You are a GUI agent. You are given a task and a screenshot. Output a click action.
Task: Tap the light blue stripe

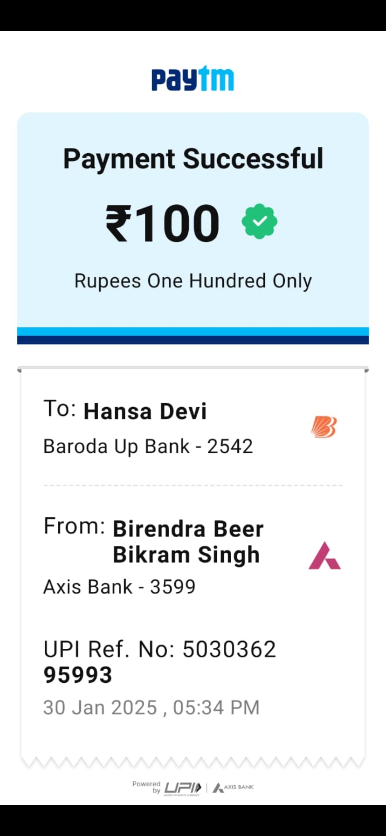coord(193,331)
